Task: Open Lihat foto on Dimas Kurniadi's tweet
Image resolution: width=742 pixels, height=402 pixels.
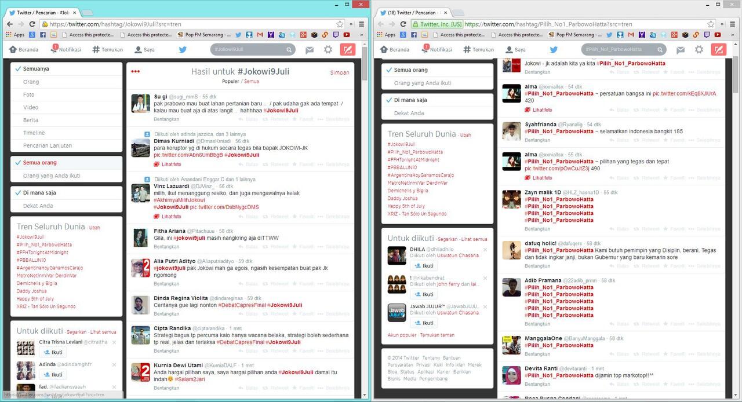Action: point(167,165)
